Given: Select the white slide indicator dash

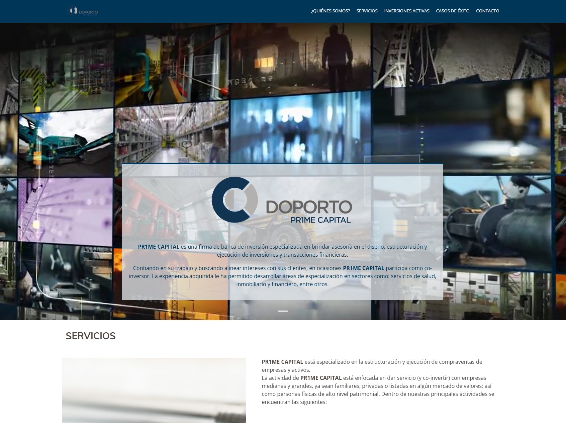Looking at the screenshot, I should tap(282, 311).
